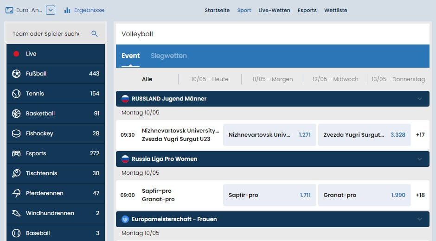
Task: Go to Startseite
Action: pyautogui.click(x=217, y=10)
